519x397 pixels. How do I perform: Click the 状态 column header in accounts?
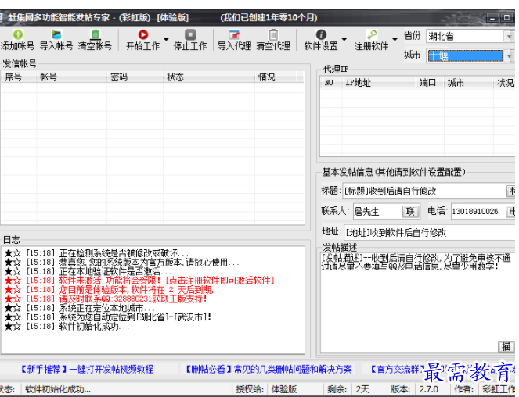tap(209, 77)
